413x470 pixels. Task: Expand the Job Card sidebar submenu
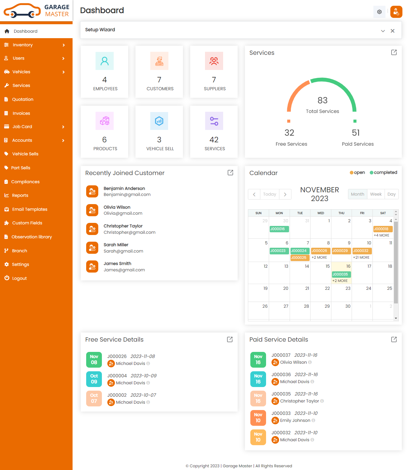pyautogui.click(x=63, y=127)
